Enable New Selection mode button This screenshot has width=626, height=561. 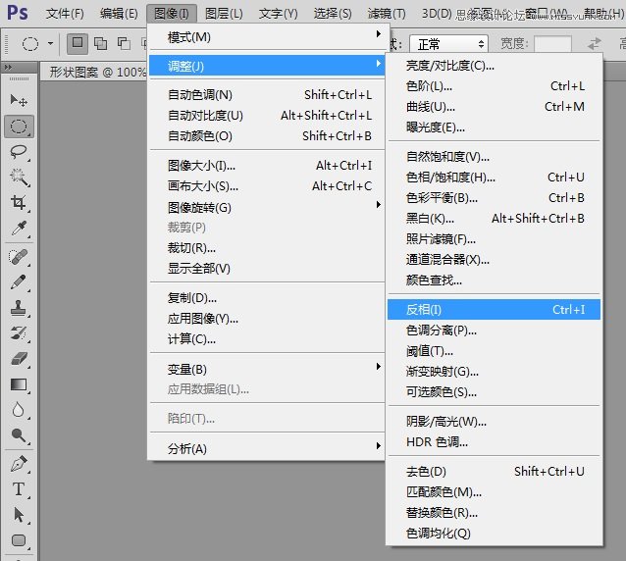pyautogui.click(x=78, y=43)
